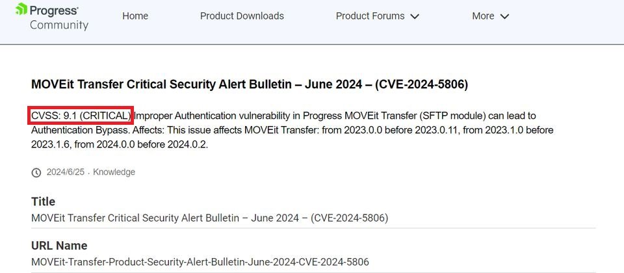Select the URL Name value MOVEit-Transfer-Product-Security-Alert
Image resolution: width=624 pixels, height=273 pixels.
[x=200, y=262]
